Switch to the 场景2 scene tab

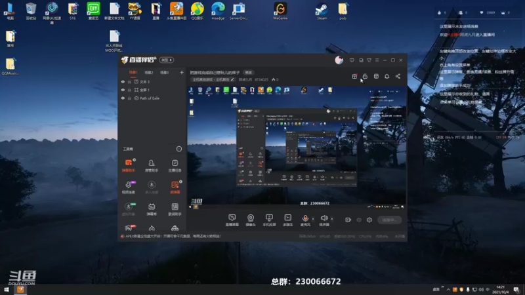tap(149, 72)
